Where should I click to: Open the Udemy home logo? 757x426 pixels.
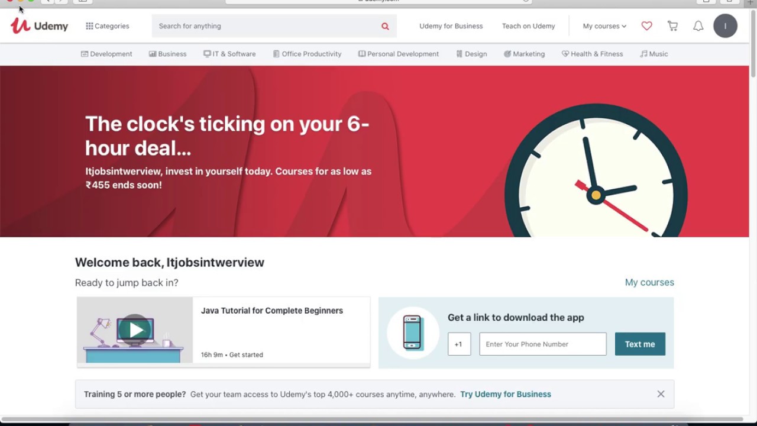[x=39, y=26]
